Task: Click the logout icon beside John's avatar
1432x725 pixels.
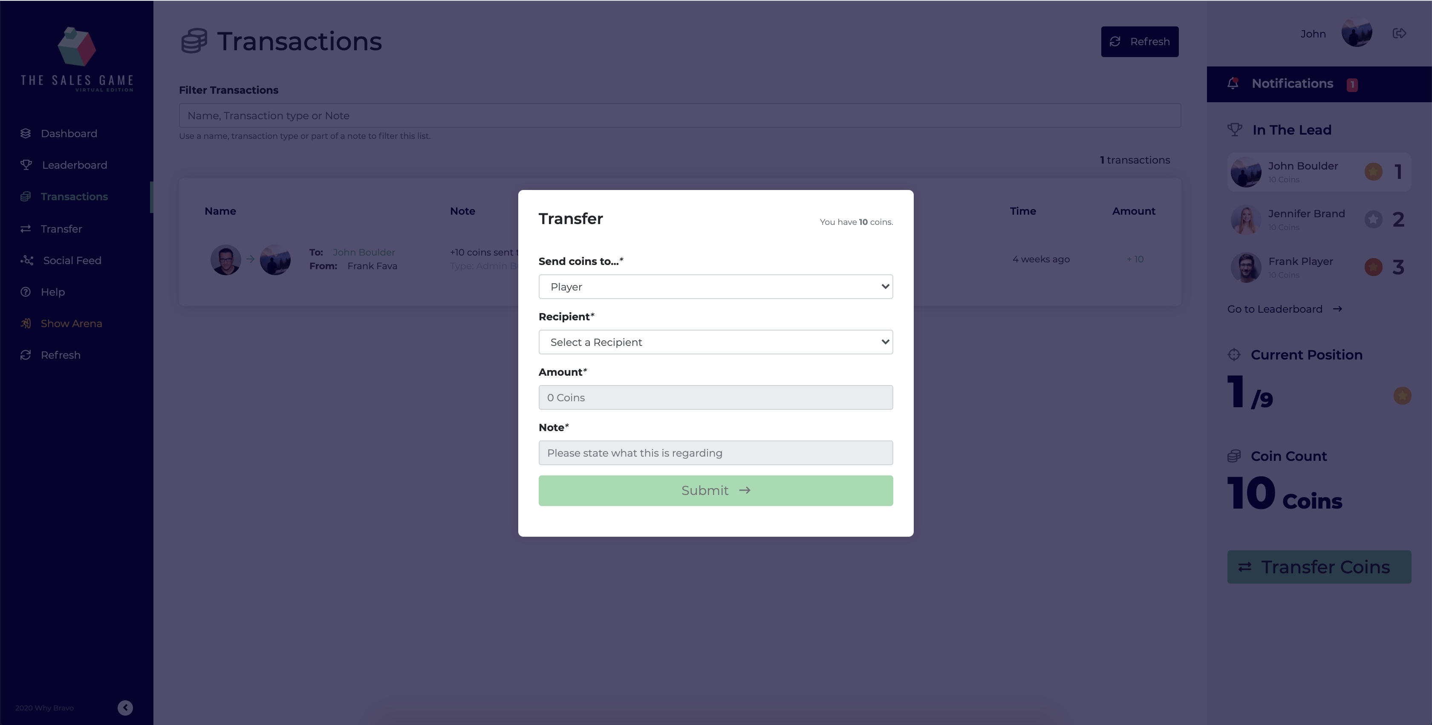Action: [1399, 33]
